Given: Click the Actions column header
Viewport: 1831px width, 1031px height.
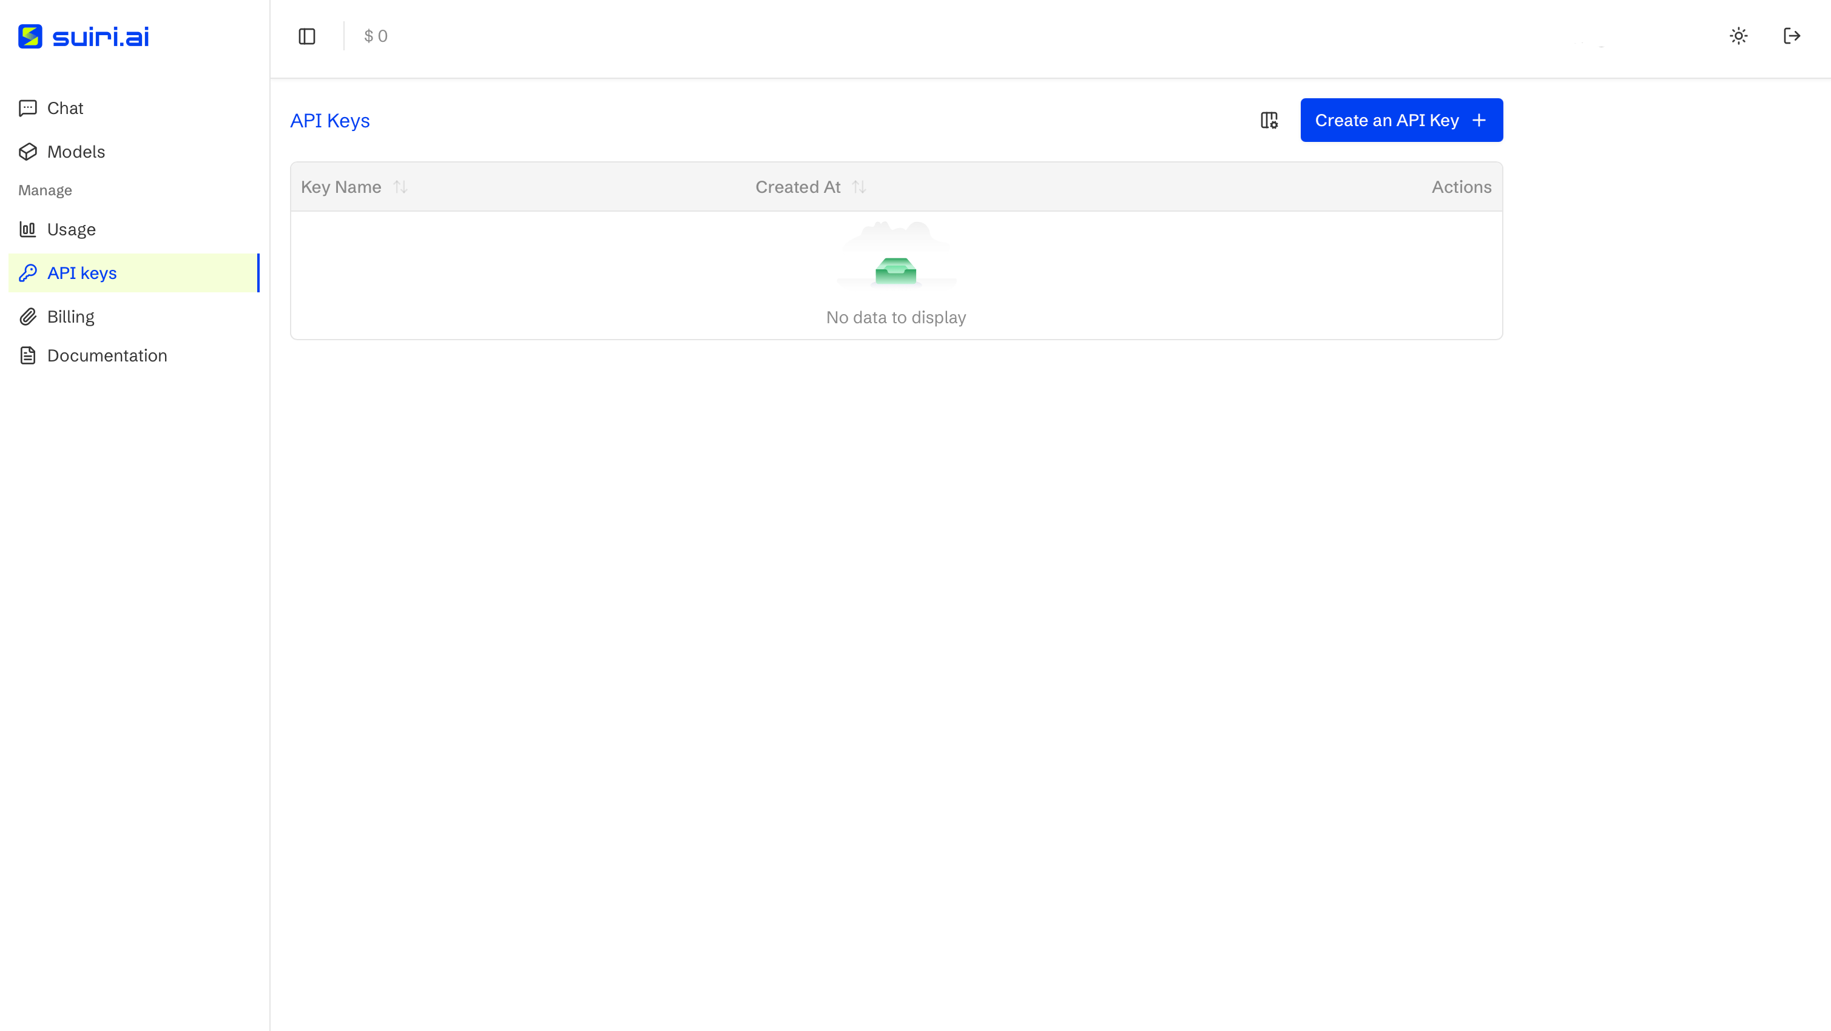Looking at the screenshot, I should coord(1462,187).
